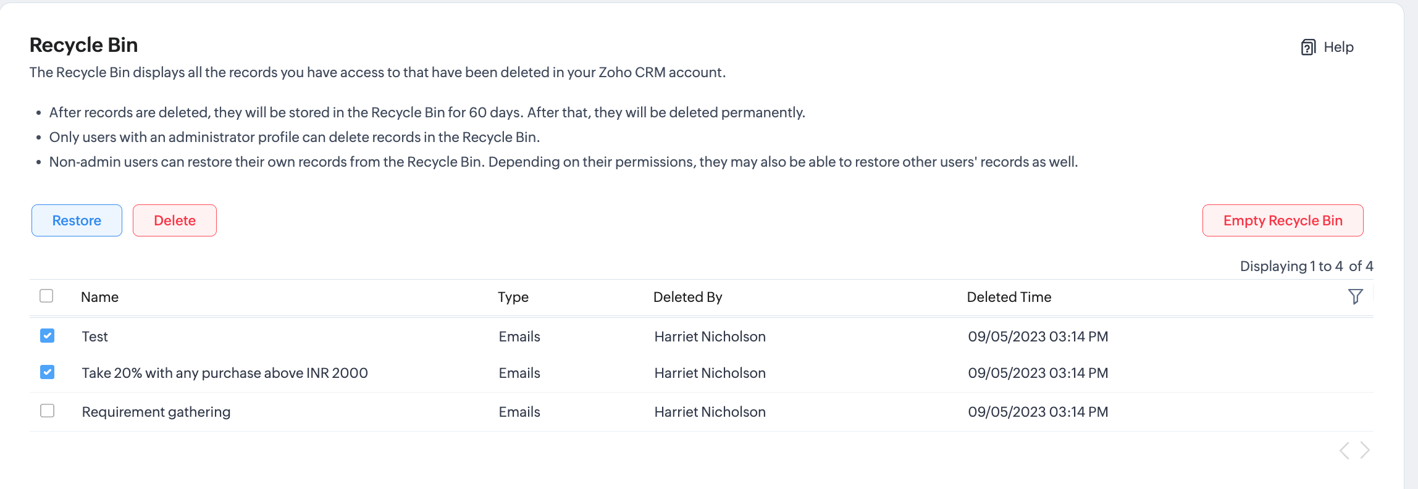This screenshot has height=489, width=1418.
Task: Click the Deleted Time column header
Action: (1009, 297)
